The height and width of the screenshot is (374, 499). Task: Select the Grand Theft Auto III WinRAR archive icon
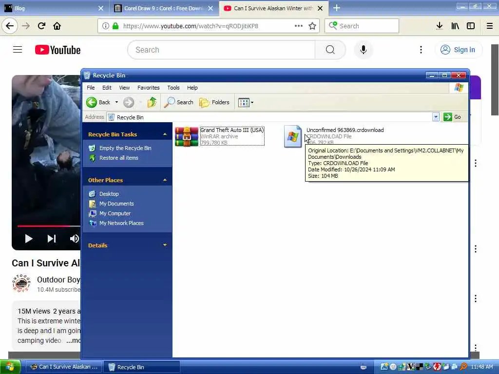coord(187,136)
